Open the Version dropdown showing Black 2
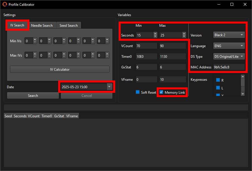The width and height of the screenshot is (252, 171). point(229,35)
